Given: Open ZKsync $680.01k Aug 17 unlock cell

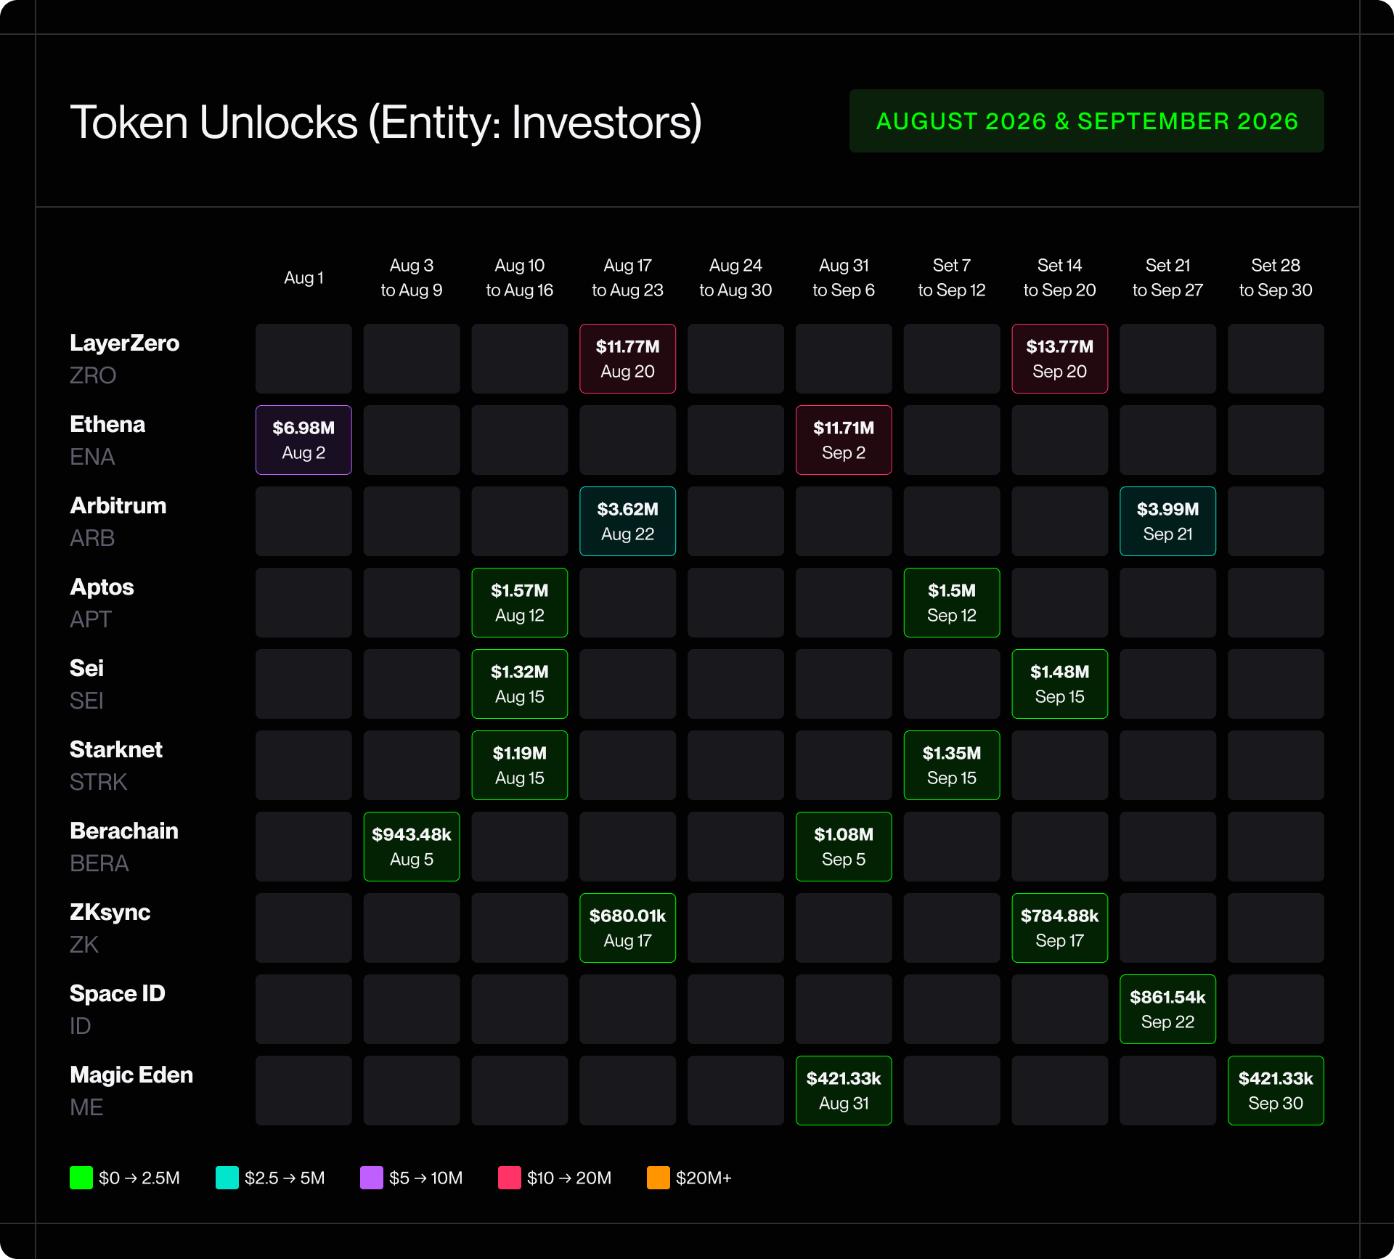Looking at the screenshot, I should tap(627, 928).
